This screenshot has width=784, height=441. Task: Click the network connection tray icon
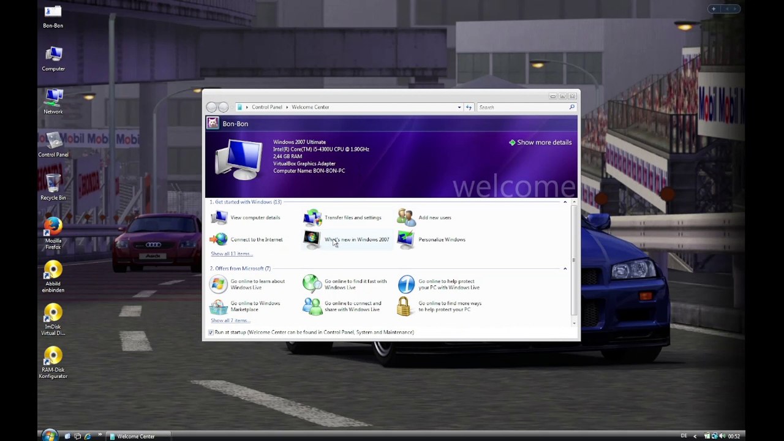tap(714, 436)
